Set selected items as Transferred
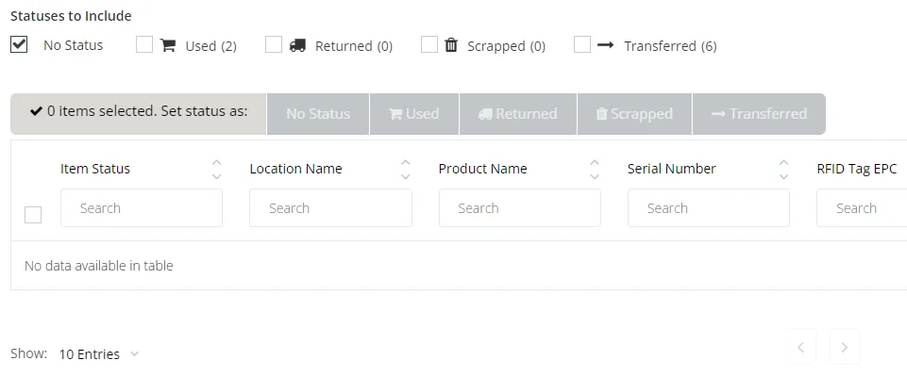This screenshot has height=377, width=907. coord(759,114)
